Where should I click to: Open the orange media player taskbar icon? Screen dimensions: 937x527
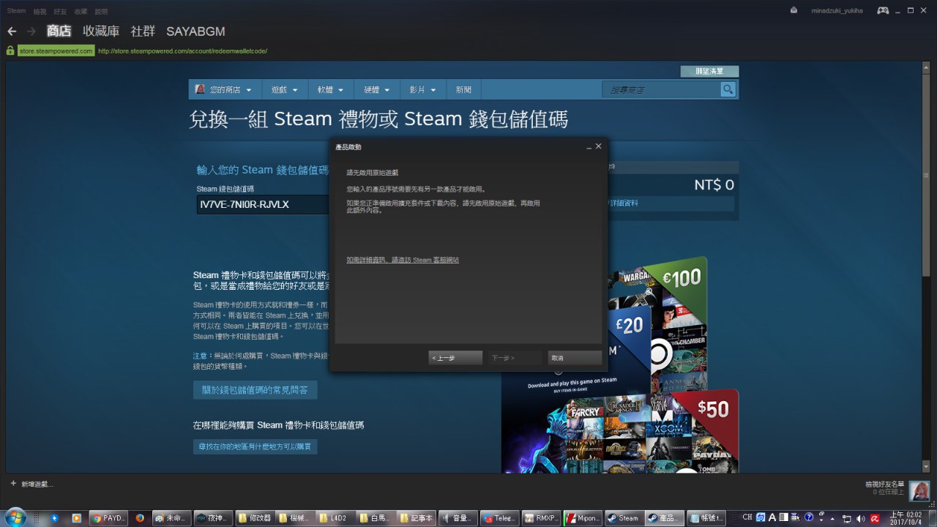pos(77,517)
